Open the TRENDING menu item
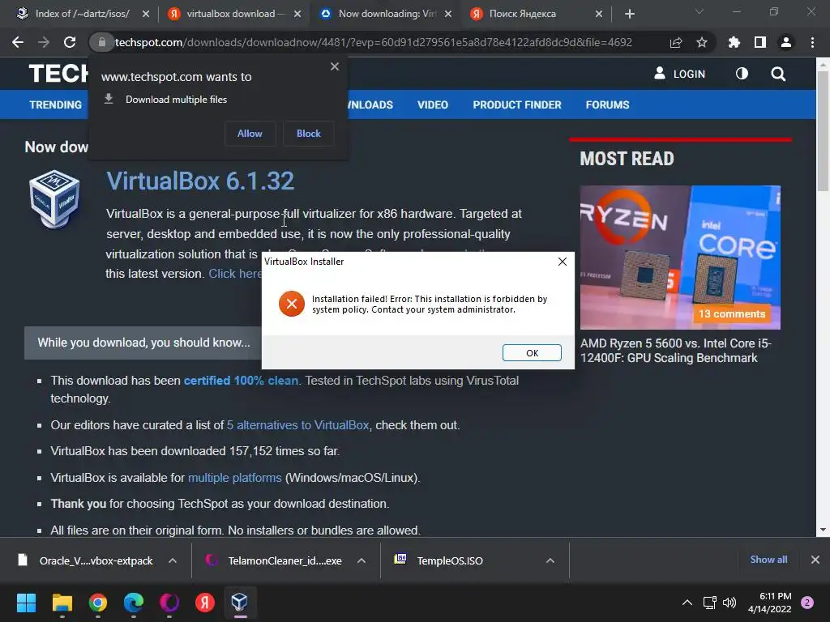 coord(56,104)
